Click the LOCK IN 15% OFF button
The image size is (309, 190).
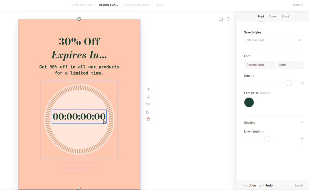[x=79, y=168]
